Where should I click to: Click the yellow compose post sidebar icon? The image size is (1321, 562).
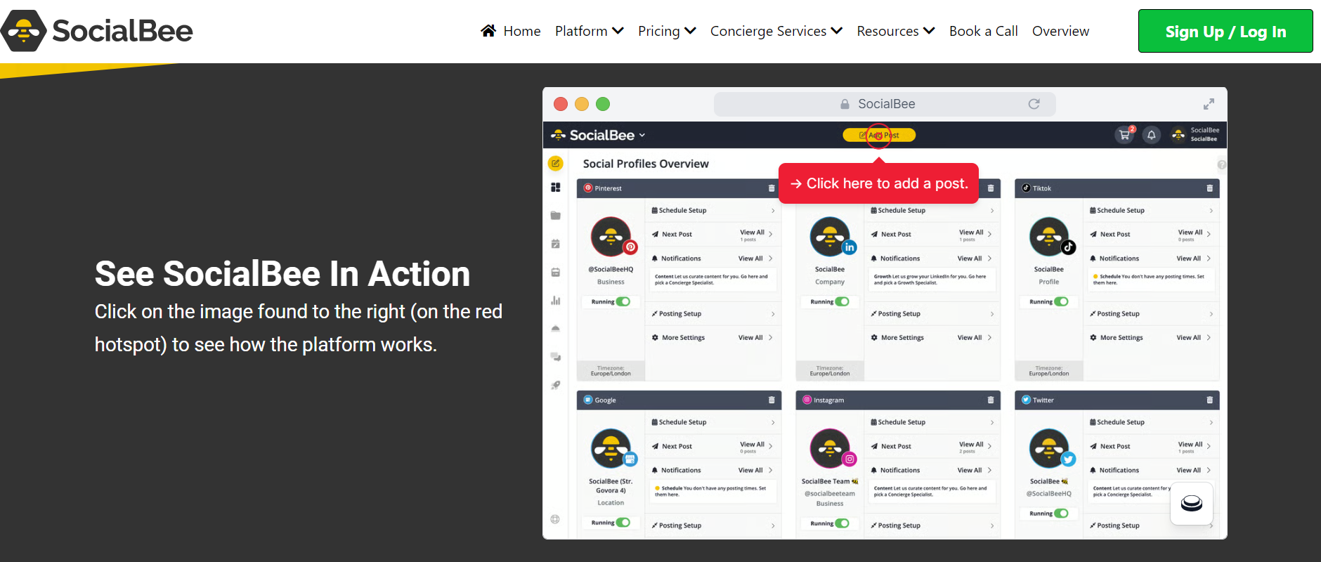pos(555,164)
